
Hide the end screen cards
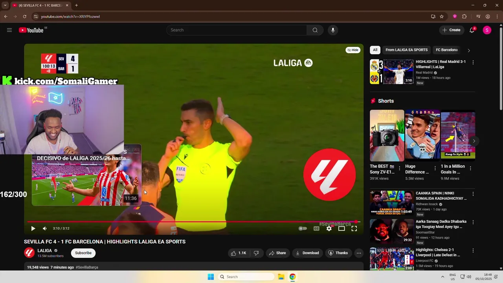point(353,50)
